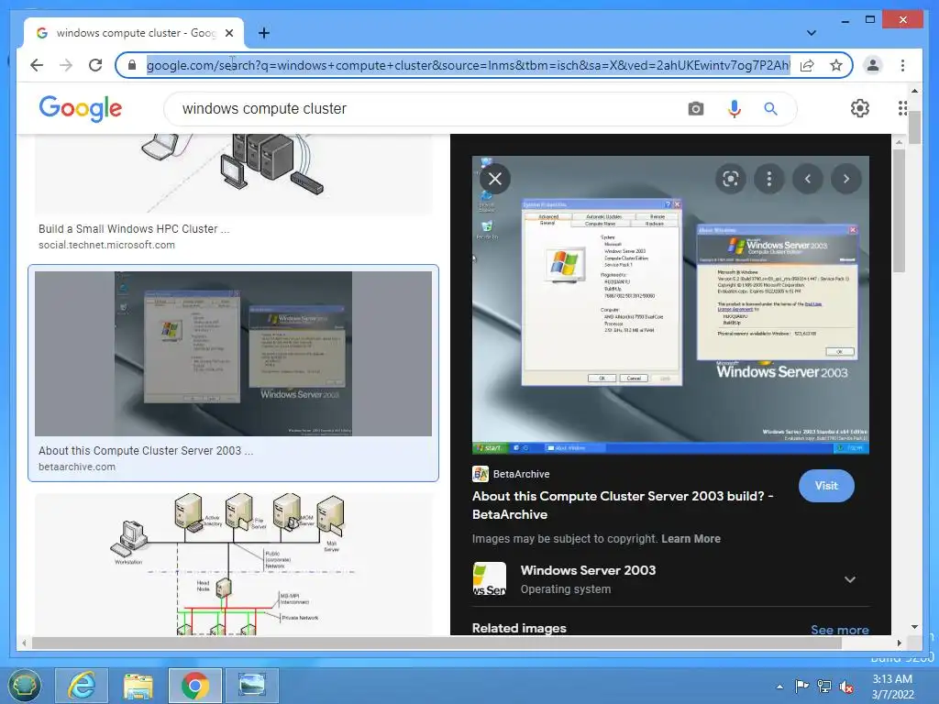Show next image in preview
The image size is (939, 704).
845,179
